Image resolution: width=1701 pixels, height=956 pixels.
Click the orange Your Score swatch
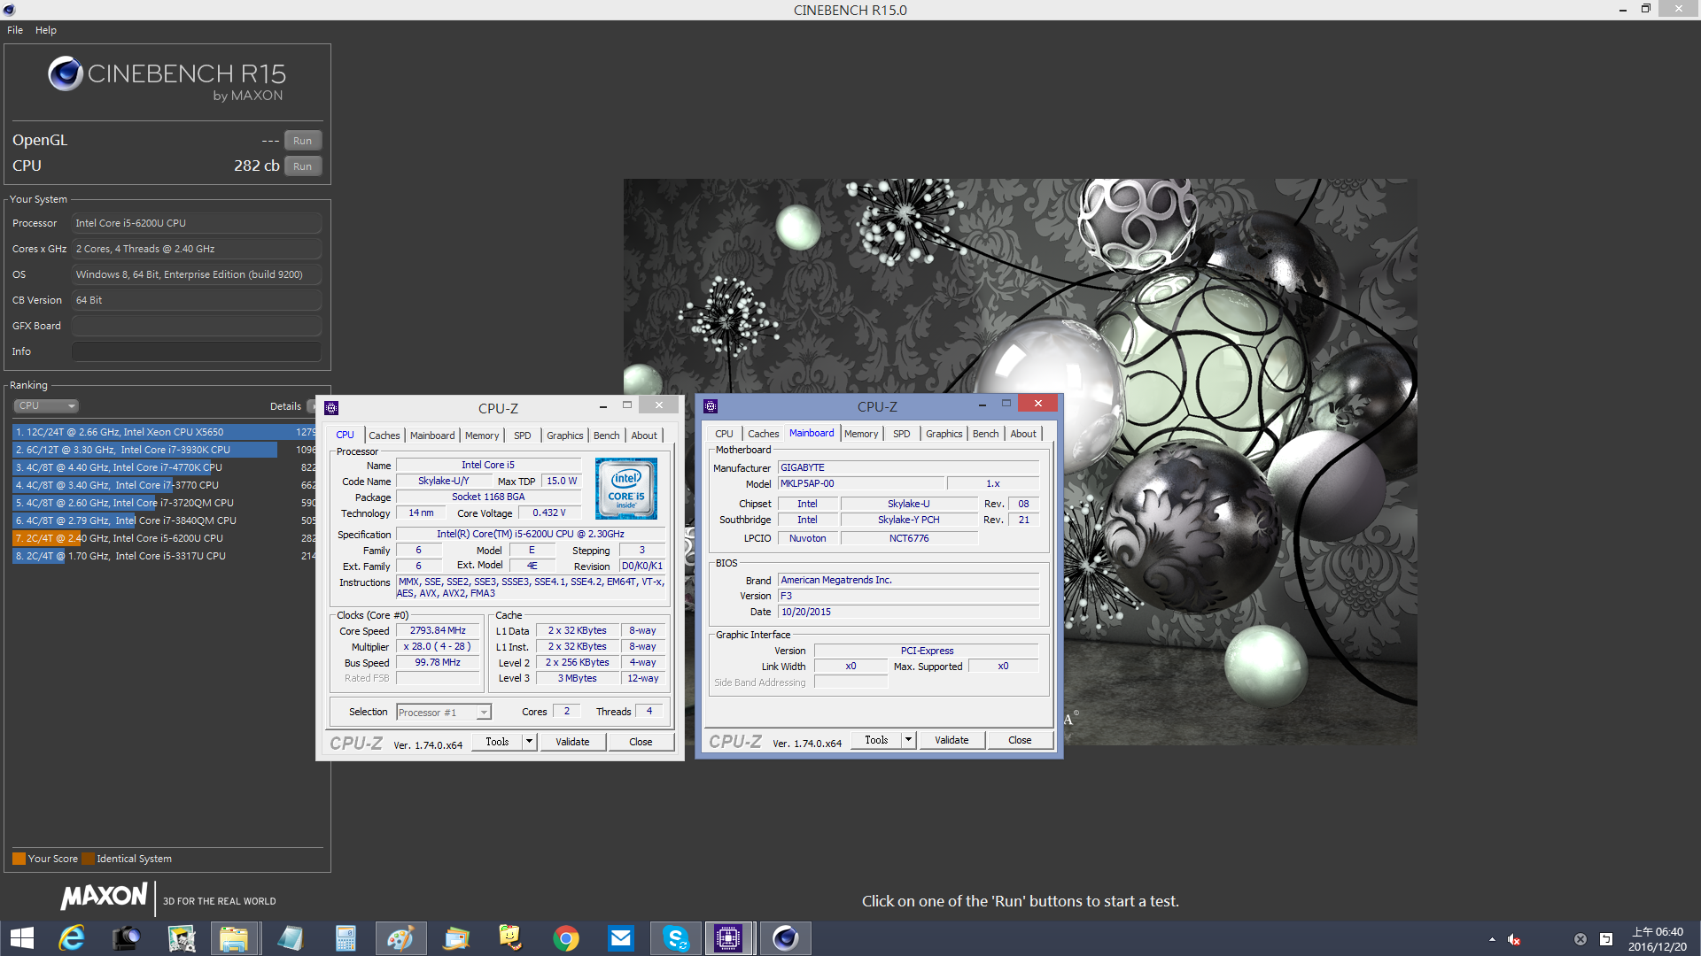pos(19,859)
